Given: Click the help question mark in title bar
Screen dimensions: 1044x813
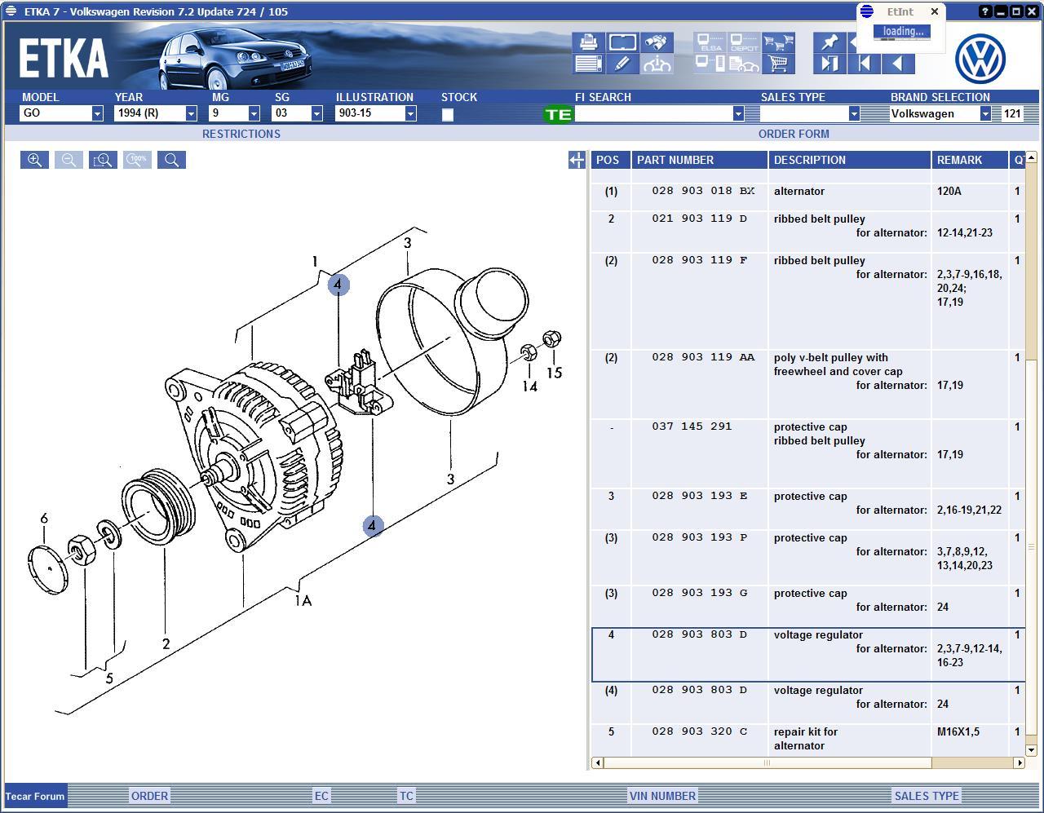Looking at the screenshot, I should tap(986, 11).
